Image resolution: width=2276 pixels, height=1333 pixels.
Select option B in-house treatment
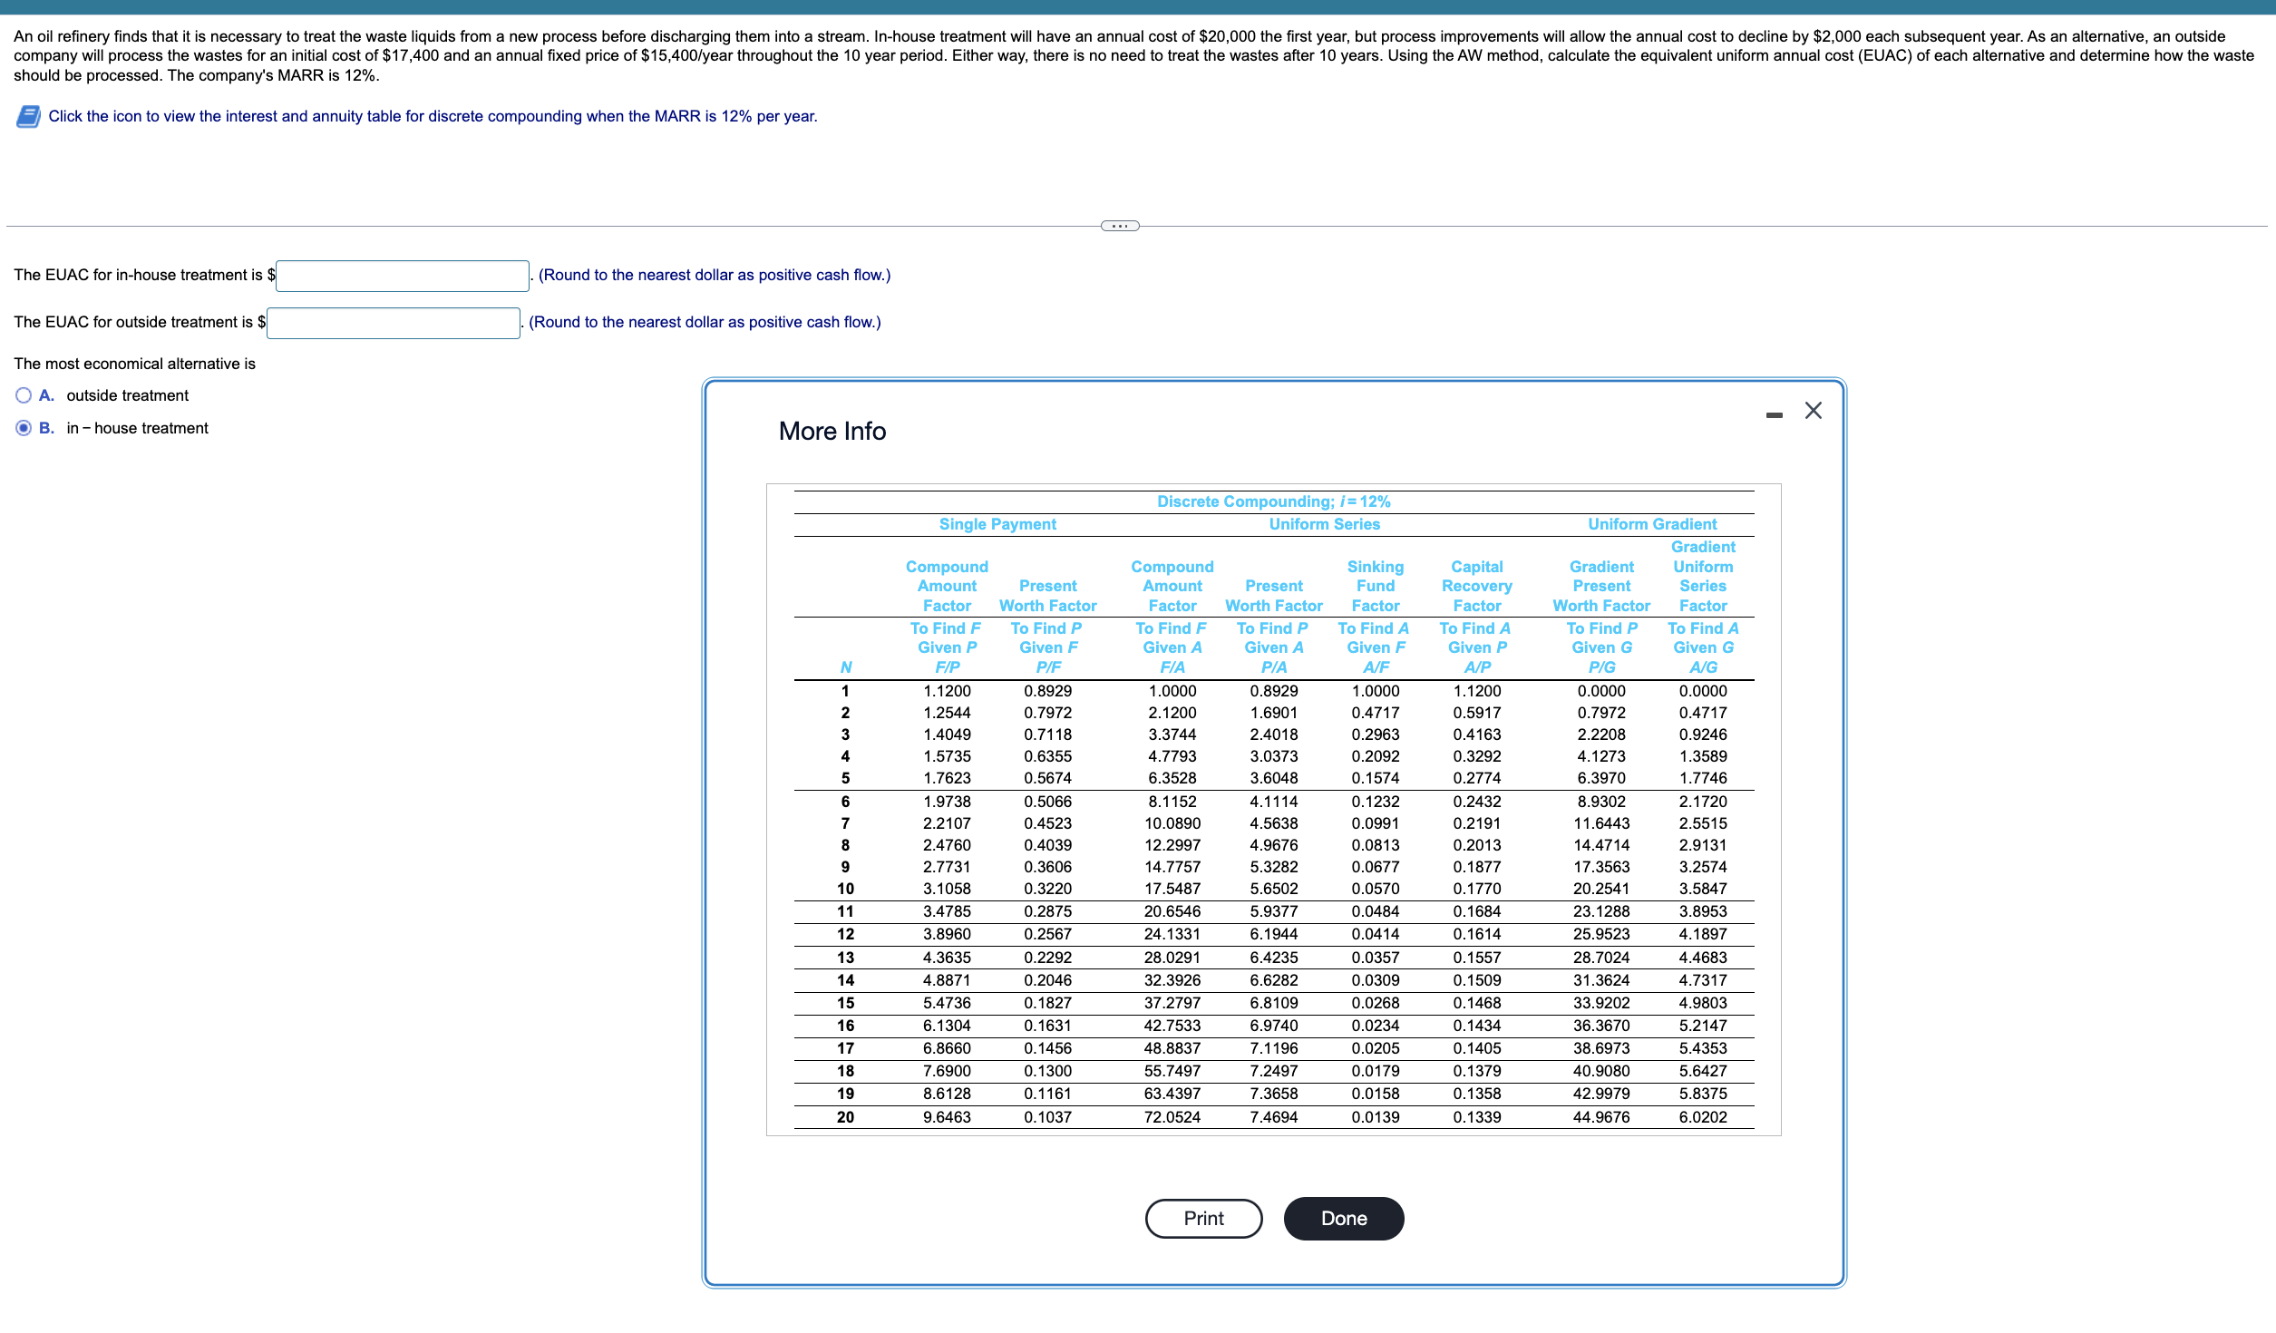24,428
